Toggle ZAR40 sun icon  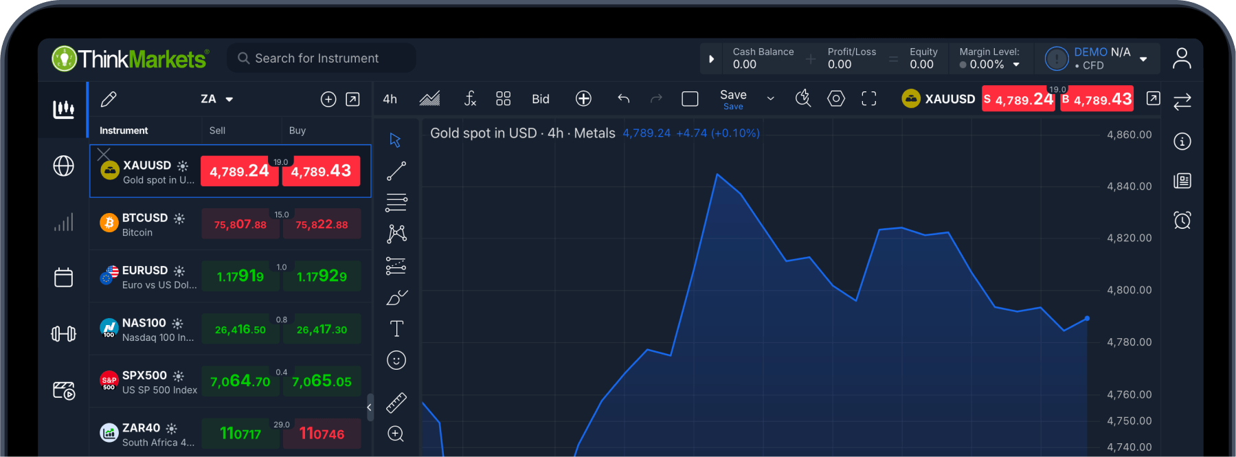[172, 428]
